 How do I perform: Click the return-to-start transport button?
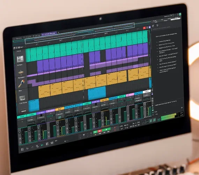100,133
